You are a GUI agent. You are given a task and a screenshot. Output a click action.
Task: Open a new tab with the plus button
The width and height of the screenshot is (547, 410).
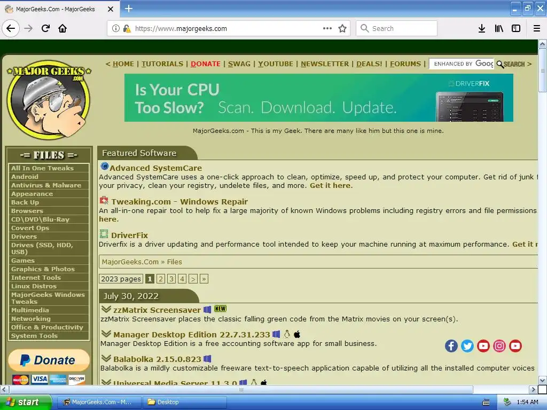[x=128, y=9]
